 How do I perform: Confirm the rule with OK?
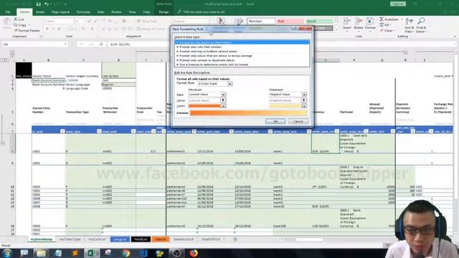(x=275, y=121)
